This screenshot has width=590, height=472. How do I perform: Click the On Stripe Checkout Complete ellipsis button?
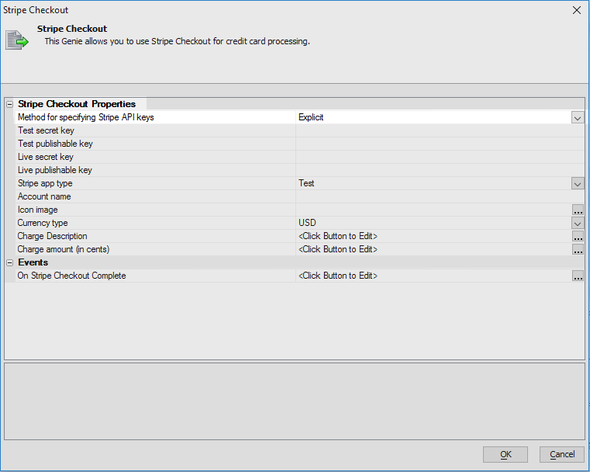tap(578, 276)
